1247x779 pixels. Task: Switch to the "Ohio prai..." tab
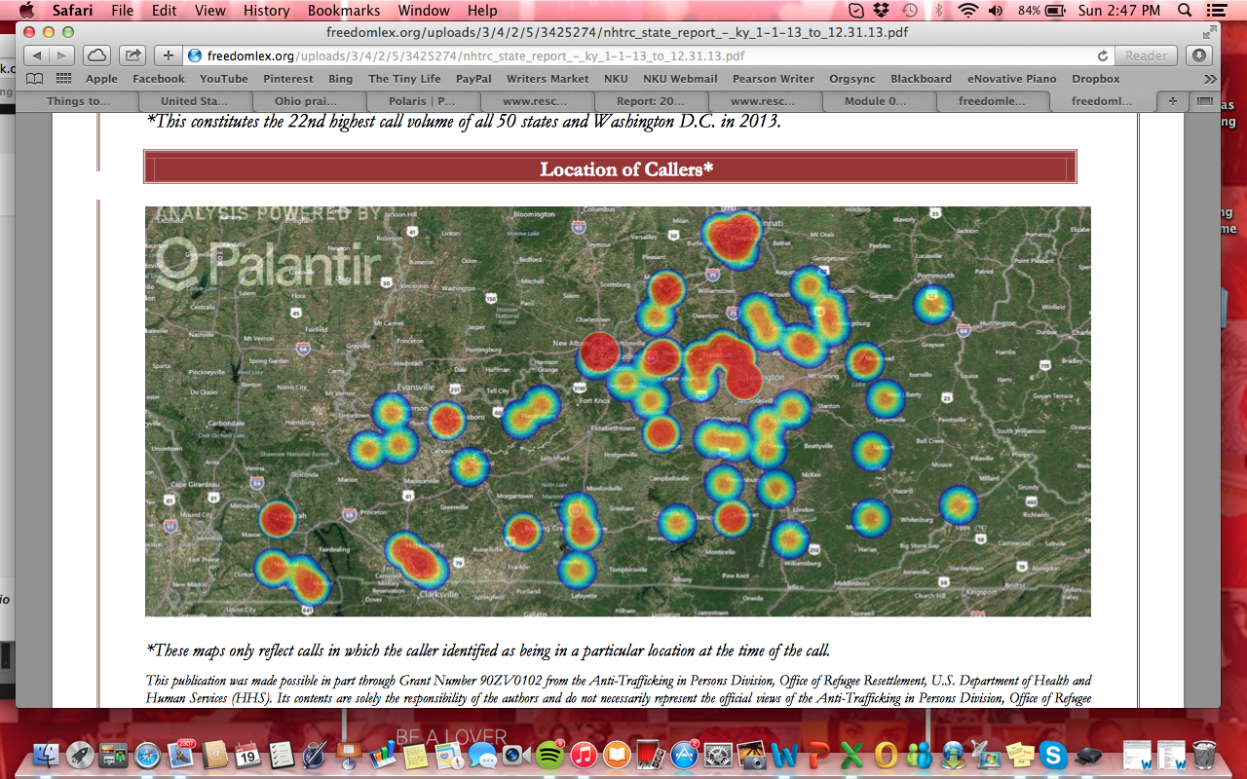[x=309, y=100]
